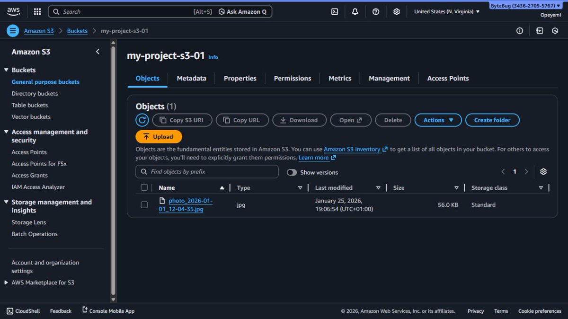Toggle Show versions switch
Image resolution: width=568 pixels, height=319 pixels.
click(292, 172)
